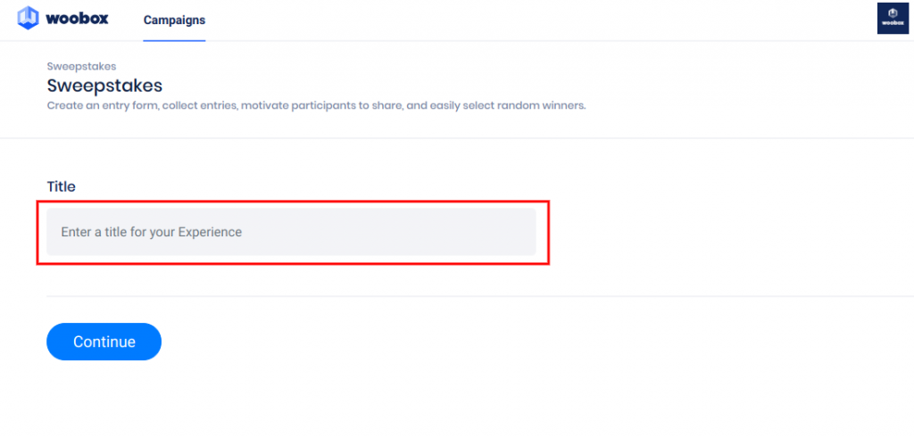Click the small Sweepstakes breadcrumb text
Screen dimensions: 914x437
pyautogui.click(x=81, y=66)
